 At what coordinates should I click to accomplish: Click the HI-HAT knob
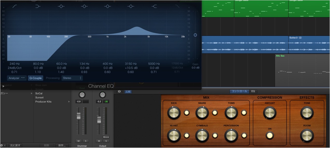pyautogui.click(x=174, y=135)
